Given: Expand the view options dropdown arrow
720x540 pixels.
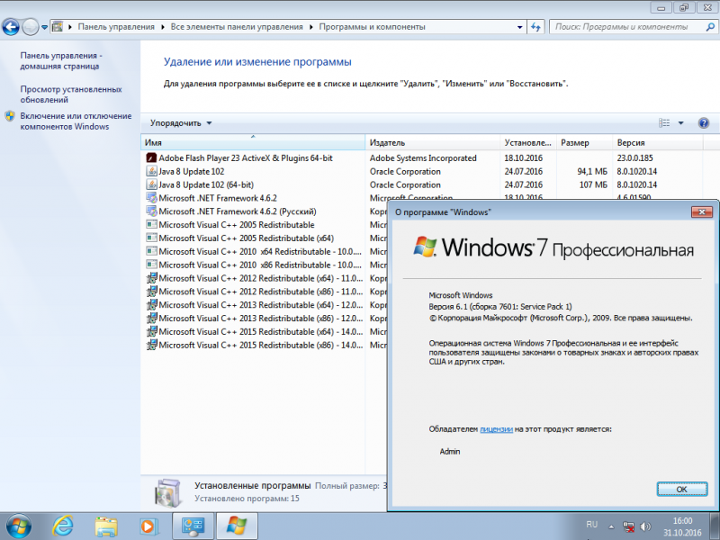Looking at the screenshot, I should (x=681, y=123).
